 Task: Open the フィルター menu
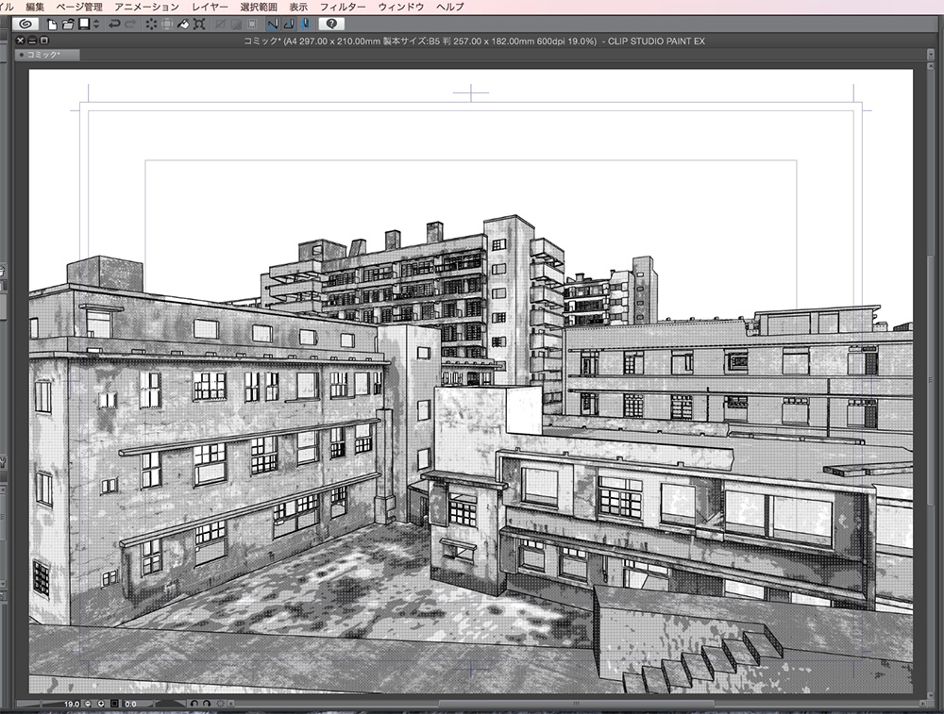coord(343,7)
